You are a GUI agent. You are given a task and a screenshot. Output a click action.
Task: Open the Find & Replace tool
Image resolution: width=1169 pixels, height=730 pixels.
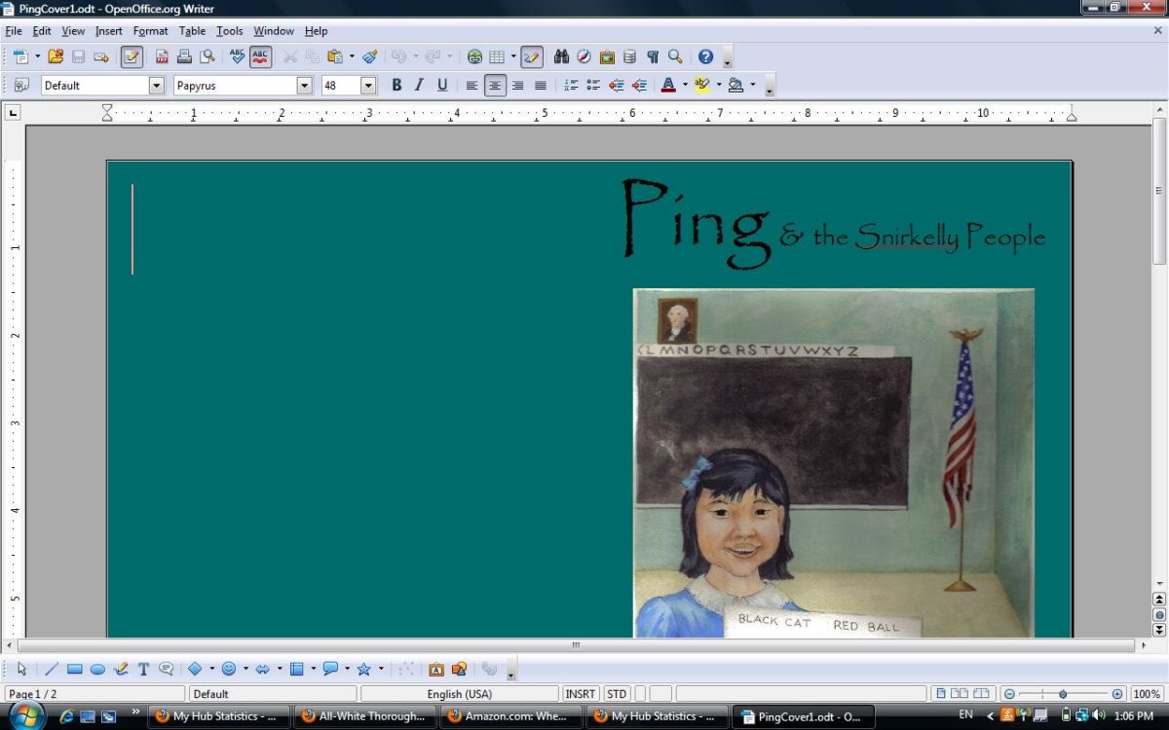pyautogui.click(x=561, y=56)
